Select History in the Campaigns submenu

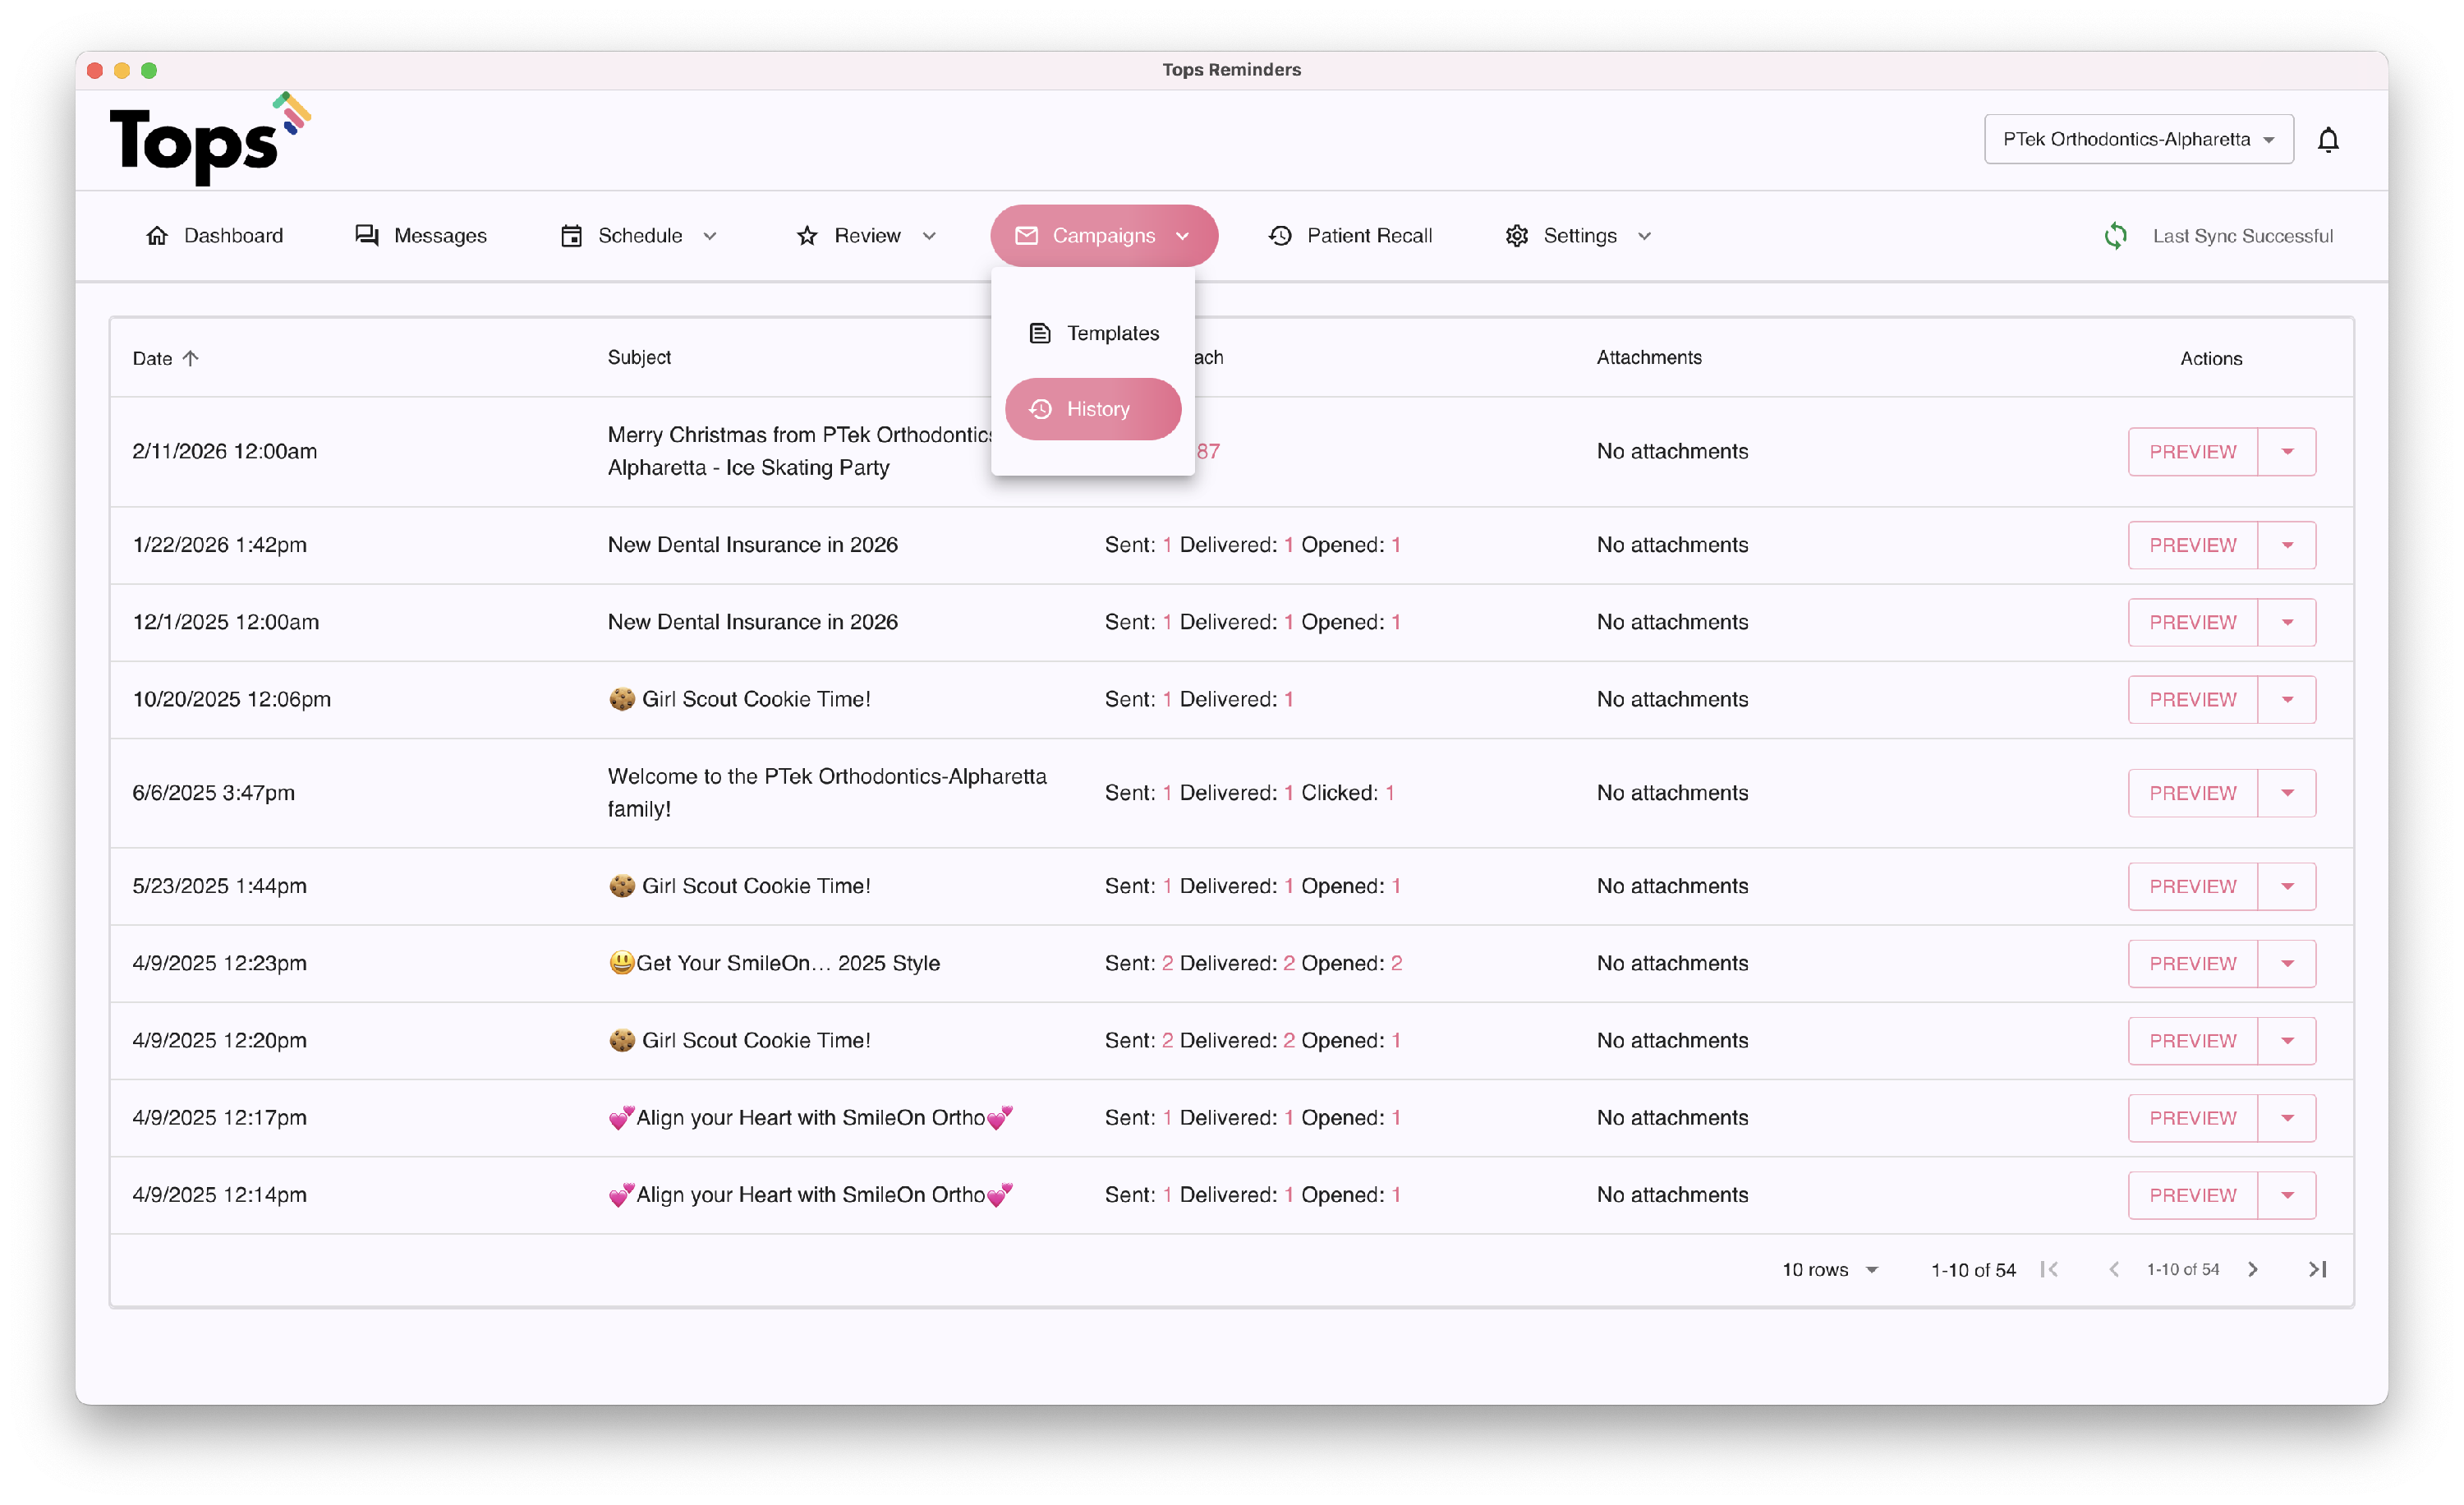pyautogui.click(x=1093, y=409)
